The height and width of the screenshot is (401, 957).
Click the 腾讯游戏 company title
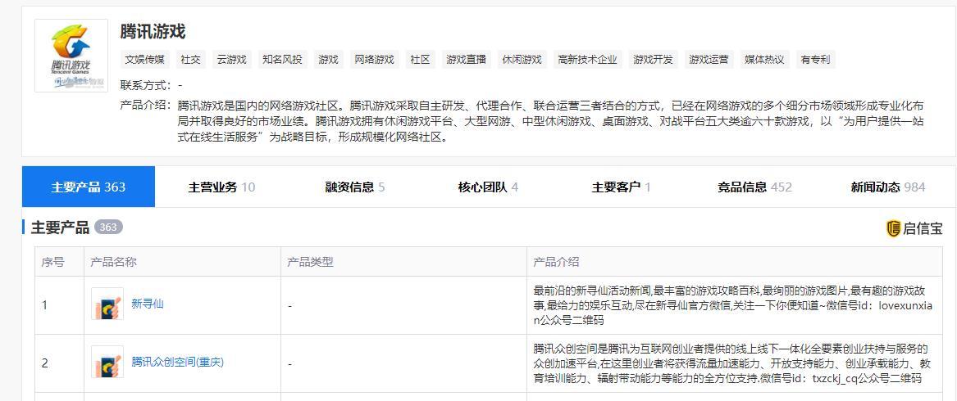click(x=153, y=31)
